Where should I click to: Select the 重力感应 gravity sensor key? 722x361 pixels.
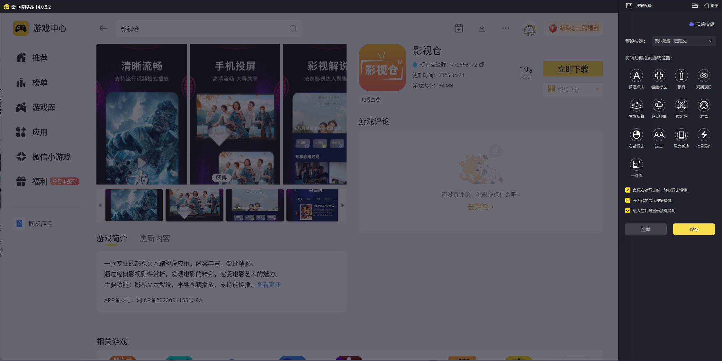point(681,135)
